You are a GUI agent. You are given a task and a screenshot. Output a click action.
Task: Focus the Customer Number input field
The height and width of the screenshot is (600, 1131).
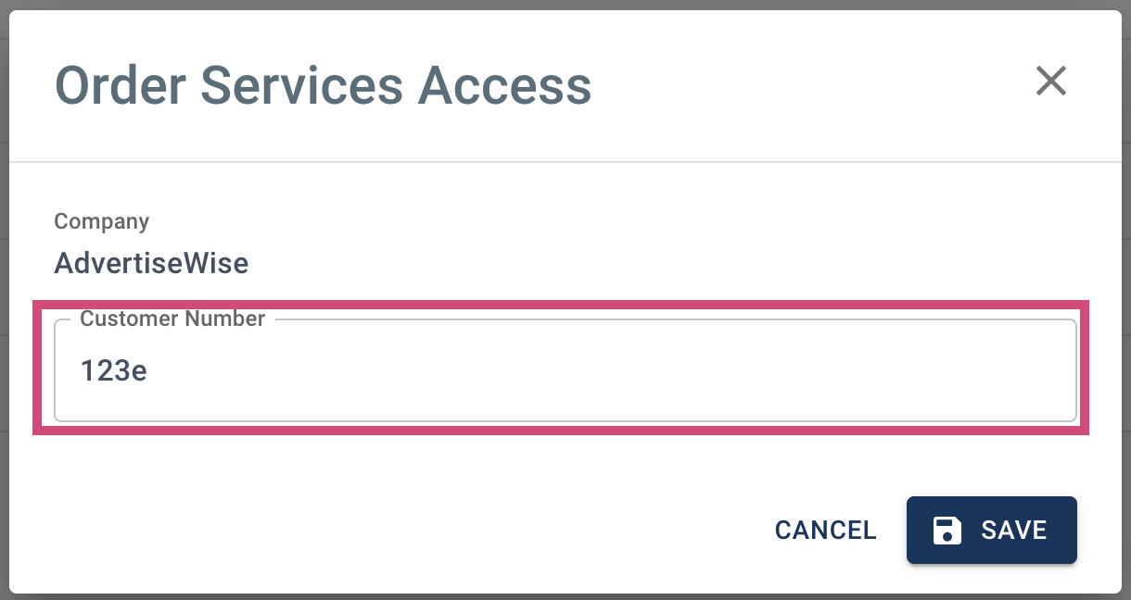coord(565,370)
